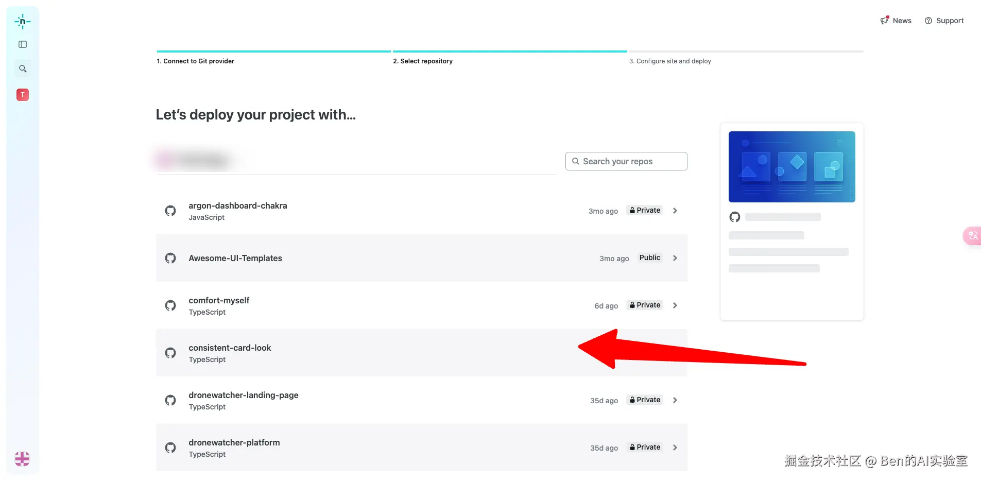Open user profile avatar at sidebar bottom
The image size is (981, 481).
tap(22, 458)
